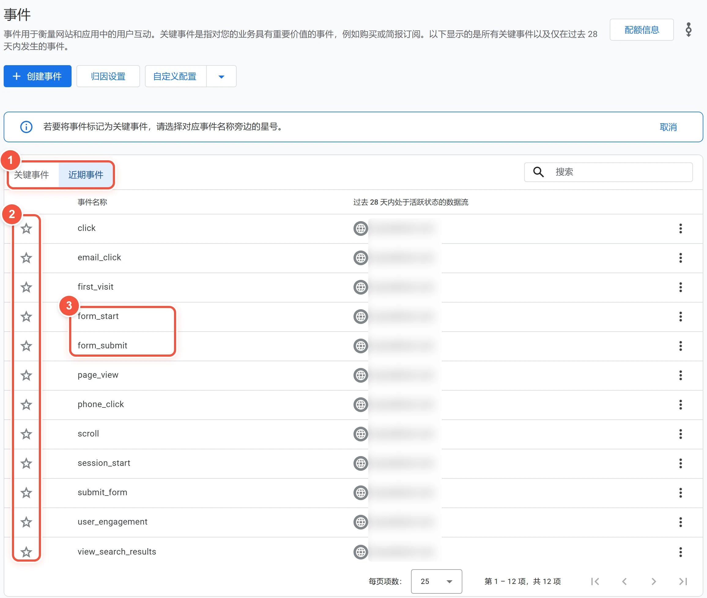This screenshot has width=707, height=598.
Task: Mark form_submit as key event star
Action: pyautogui.click(x=26, y=346)
